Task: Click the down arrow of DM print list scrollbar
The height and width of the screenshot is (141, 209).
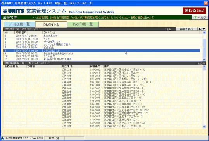Action: point(204,60)
